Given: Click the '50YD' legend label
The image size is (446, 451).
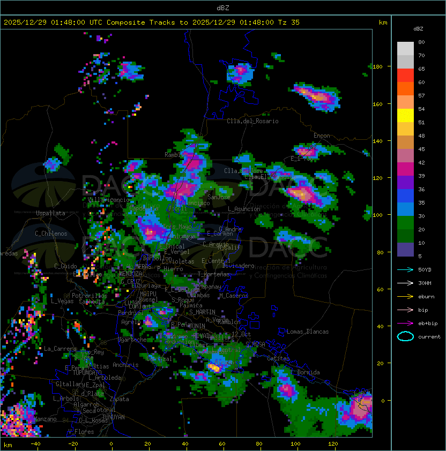Looking at the screenshot, I should [x=425, y=270].
